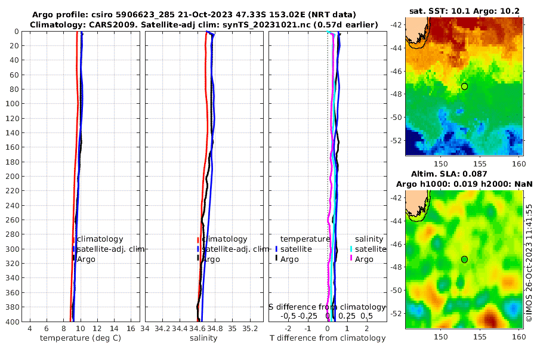Click the cyan salinity satellite legend marker

(x=351, y=249)
